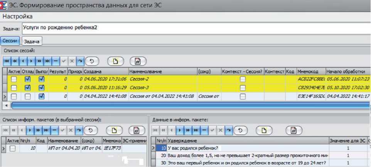This screenshot has width=371, height=167.
Task: Click the new document button above session list
Action: click(x=115, y=61)
